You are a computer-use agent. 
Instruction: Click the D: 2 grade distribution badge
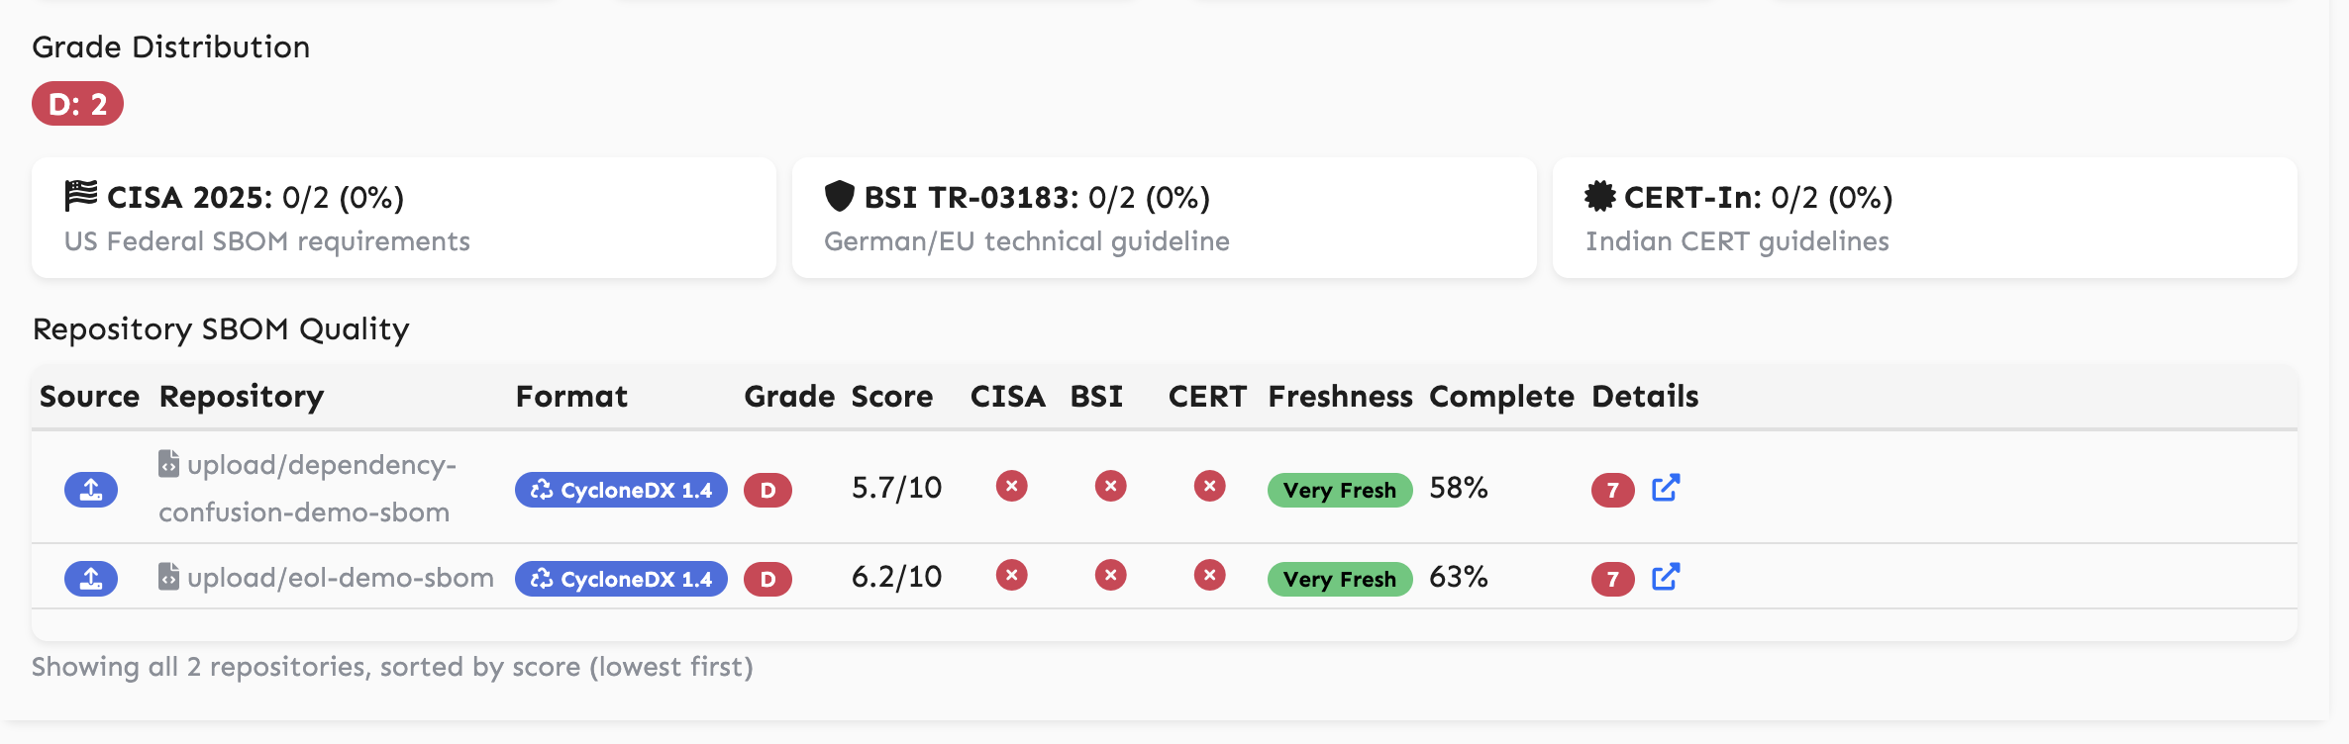click(77, 104)
